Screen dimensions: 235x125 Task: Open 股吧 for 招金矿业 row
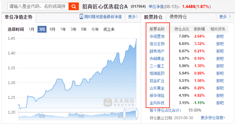click(220, 81)
